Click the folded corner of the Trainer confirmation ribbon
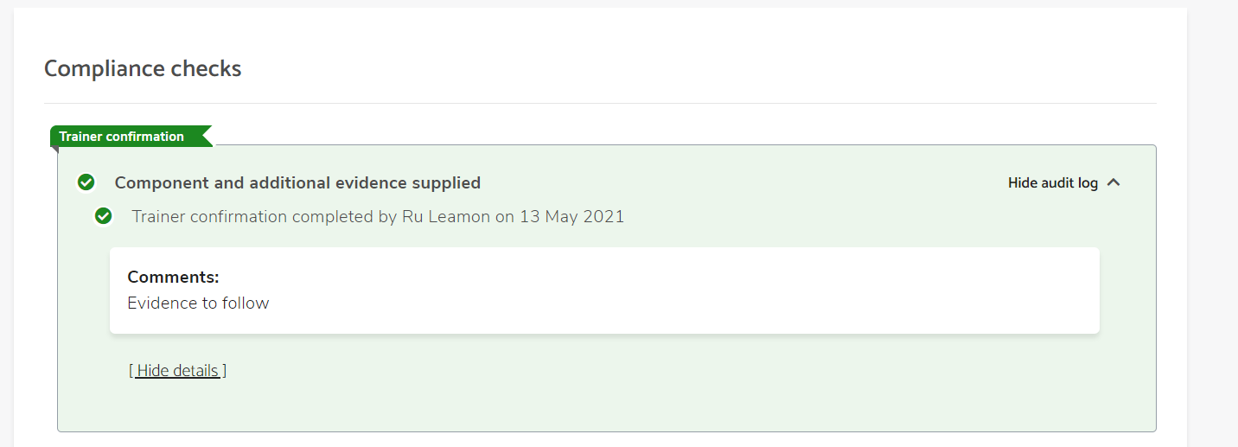 click(54, 148)
